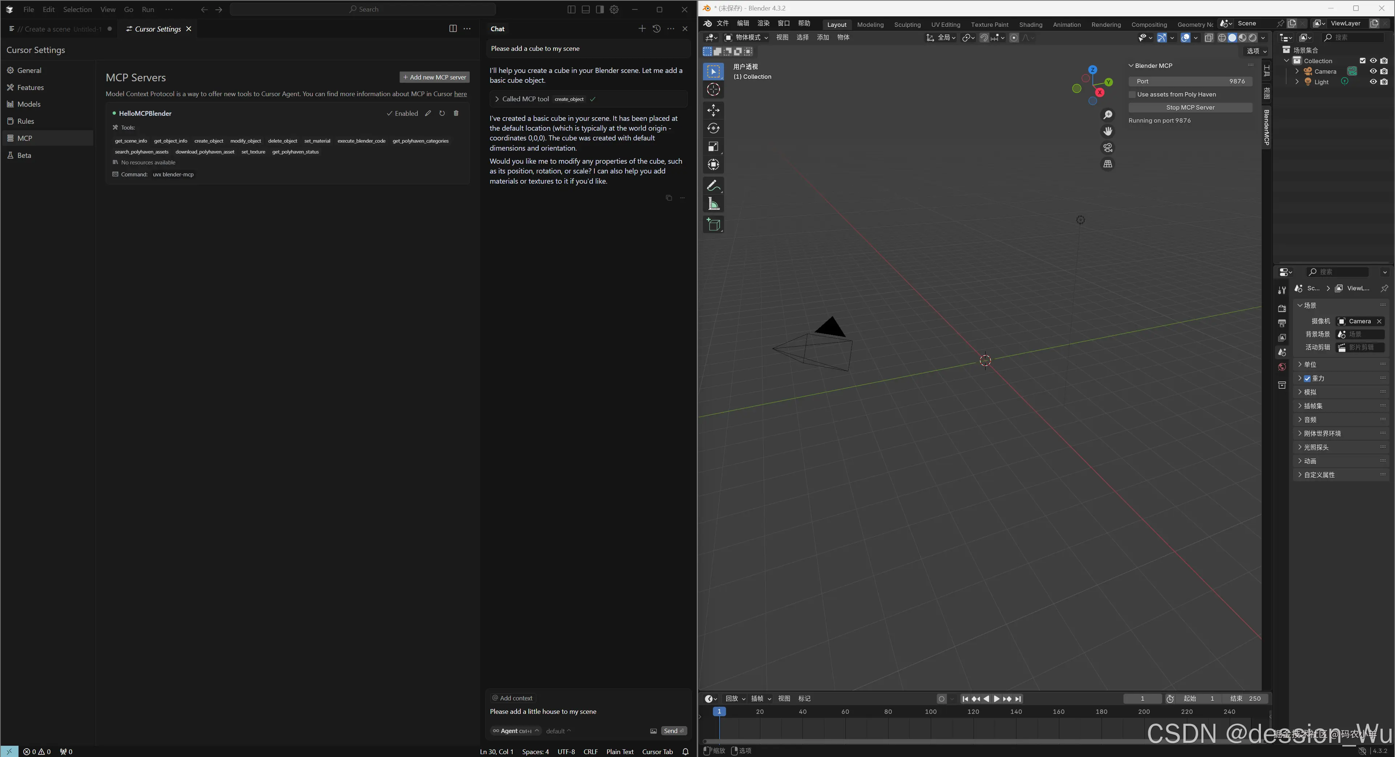The image size is (1395, 757).
Task: Activate the Annotate pencil tool
Action: pyautogui.click(x=713, y=186)
